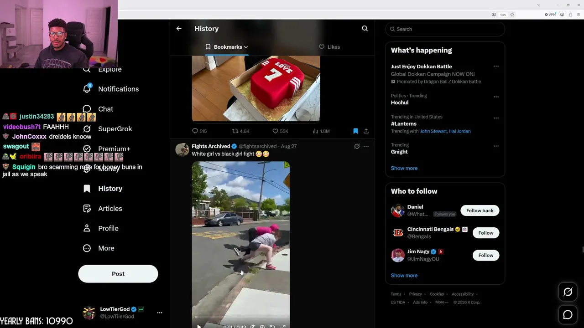Play the street fight video

tap(199, 326)
